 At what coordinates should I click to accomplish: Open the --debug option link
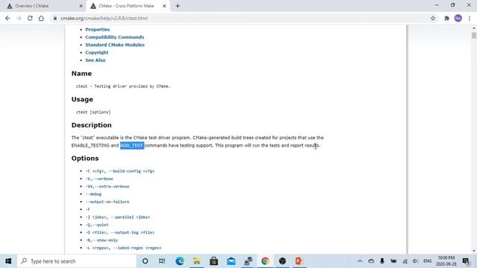pos(93,194)
